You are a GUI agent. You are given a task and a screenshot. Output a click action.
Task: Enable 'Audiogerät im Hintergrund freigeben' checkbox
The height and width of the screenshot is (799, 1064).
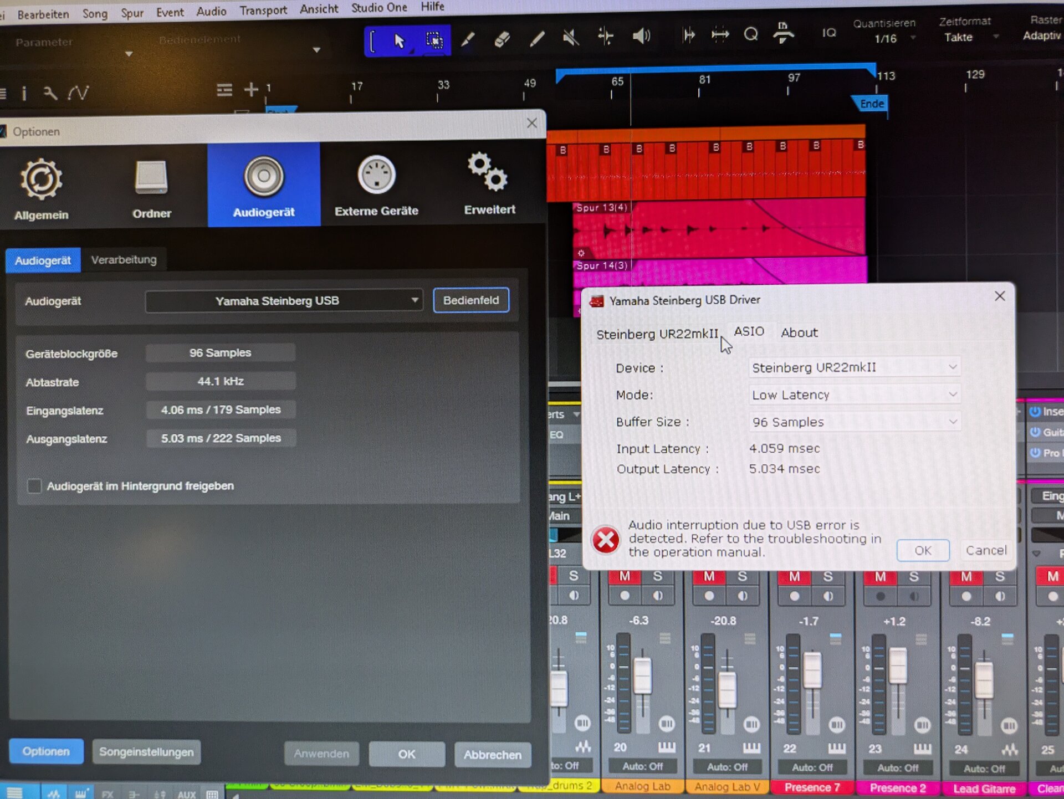pos(34,486)
